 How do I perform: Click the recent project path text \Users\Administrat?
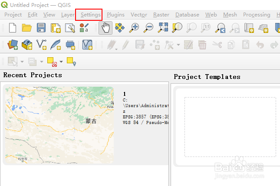tap(146, 105)
